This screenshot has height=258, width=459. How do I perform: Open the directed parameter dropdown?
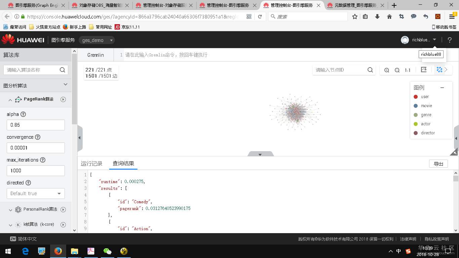pyautogui.click(x=36, y=193)
